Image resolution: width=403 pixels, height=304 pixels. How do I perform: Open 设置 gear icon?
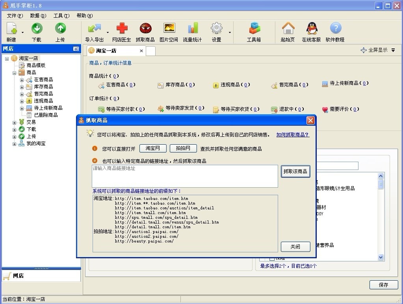click(x=216, y=28)
